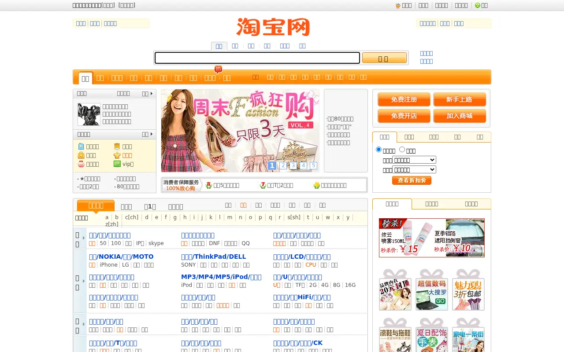Image resolution: width=564 pixels, height=352 pixels.
Task: Open the 超值数码大搜罗 promo thumbnail
Action: pyautogui.click(x=431, y=290)
